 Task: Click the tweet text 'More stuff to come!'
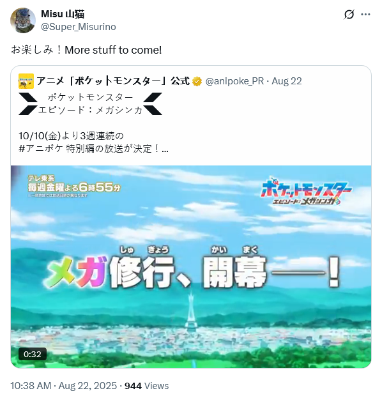point(113,50)
